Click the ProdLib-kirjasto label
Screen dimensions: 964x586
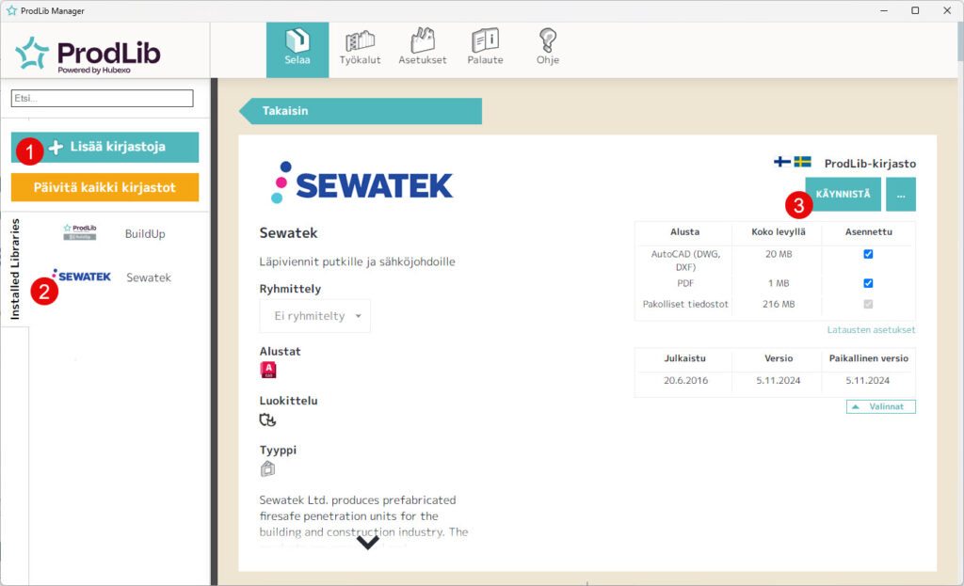click(x=870, y=164)
